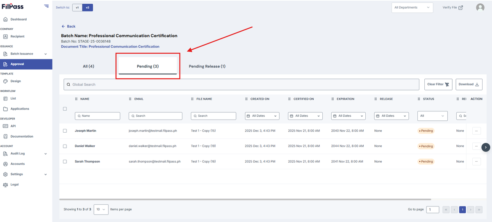This screenshot has width=492, height=222.
Task: Jump to the last page
Action: [x=479, y=209]
